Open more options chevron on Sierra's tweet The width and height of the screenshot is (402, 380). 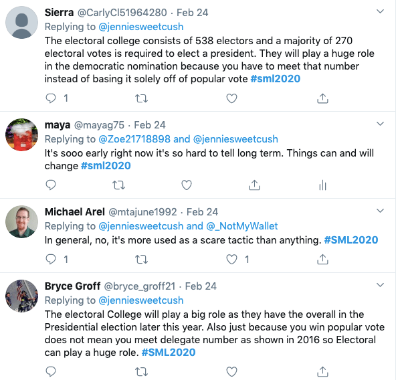coord(380,12)
